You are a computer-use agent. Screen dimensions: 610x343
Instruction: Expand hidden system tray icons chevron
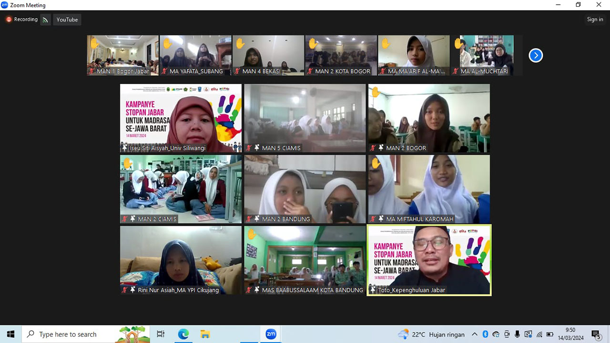coord(474,334)
